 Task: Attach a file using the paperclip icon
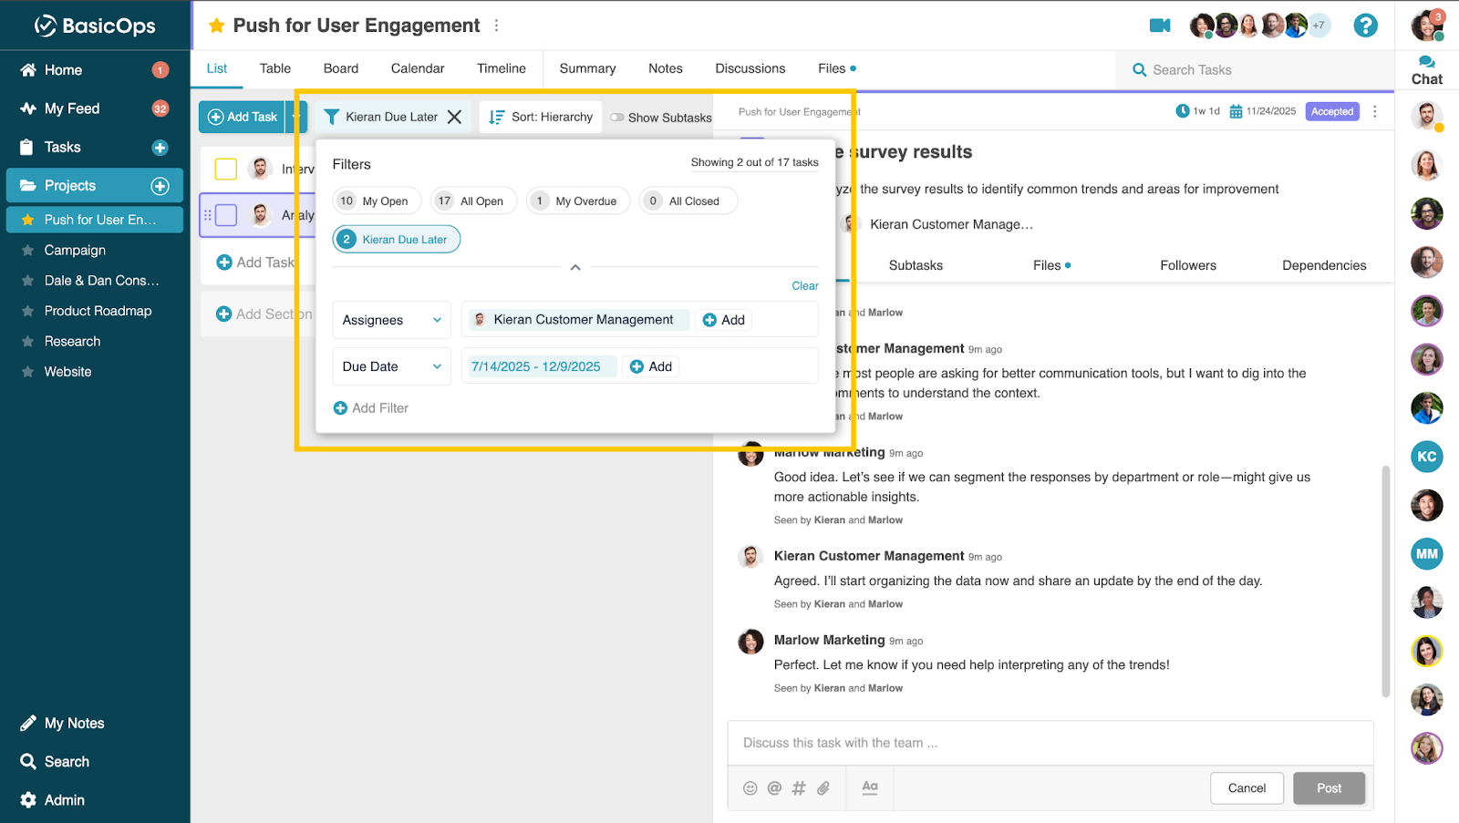[823, 788]
